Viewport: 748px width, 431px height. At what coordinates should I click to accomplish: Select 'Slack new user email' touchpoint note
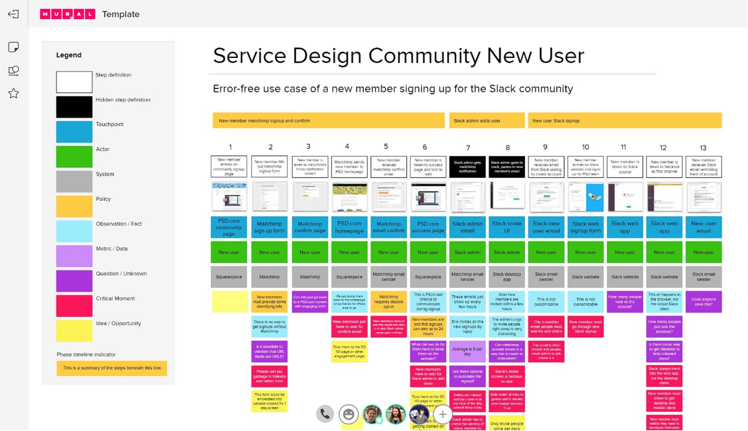coord(546,227)
